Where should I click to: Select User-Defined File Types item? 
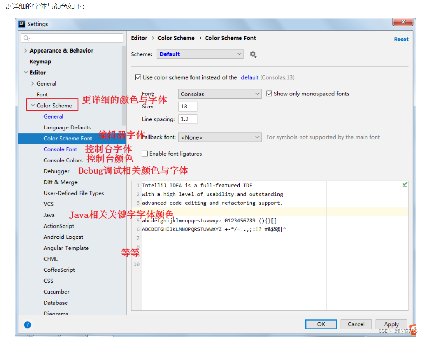click(x=74, y=193)
